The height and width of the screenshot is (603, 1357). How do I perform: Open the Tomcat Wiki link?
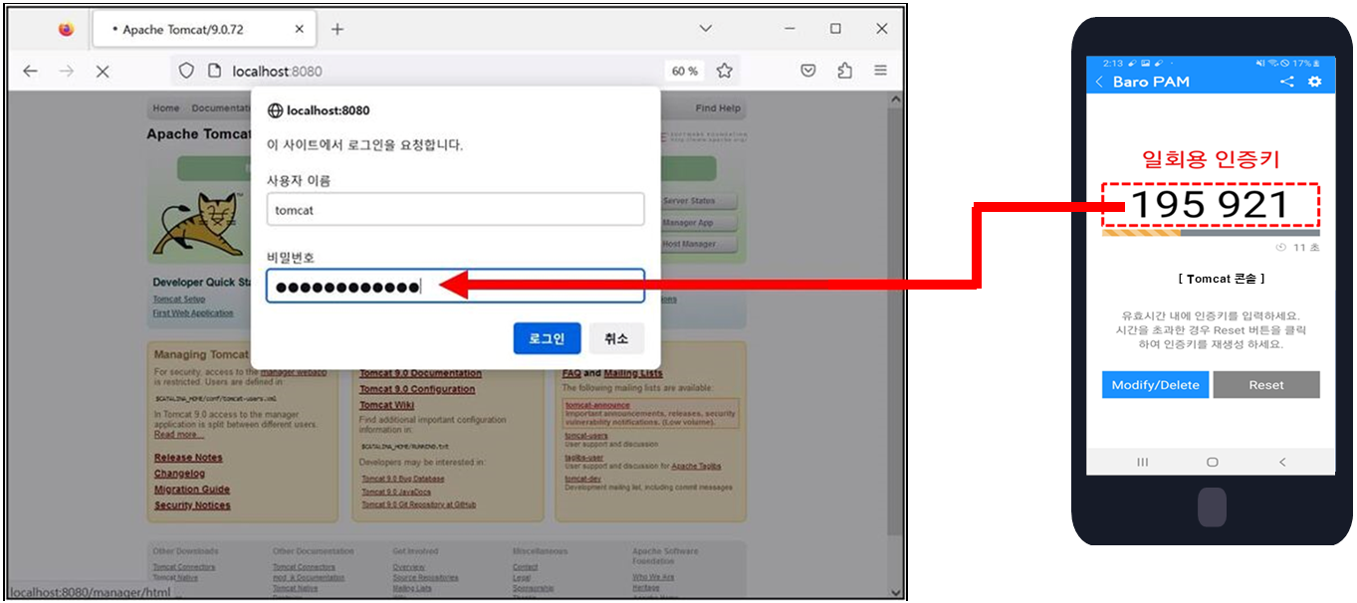click(x=387, y=406)
